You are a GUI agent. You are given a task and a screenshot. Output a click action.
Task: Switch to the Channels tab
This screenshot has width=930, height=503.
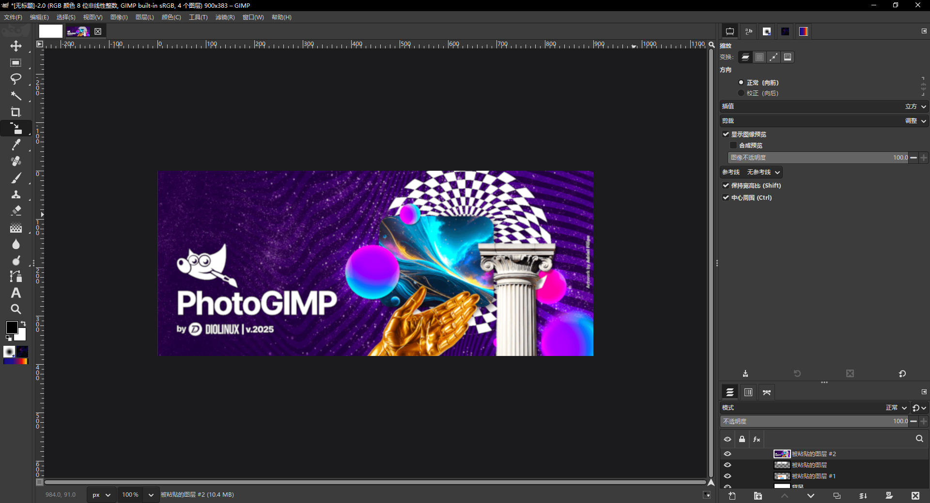[x=748, y=392]
